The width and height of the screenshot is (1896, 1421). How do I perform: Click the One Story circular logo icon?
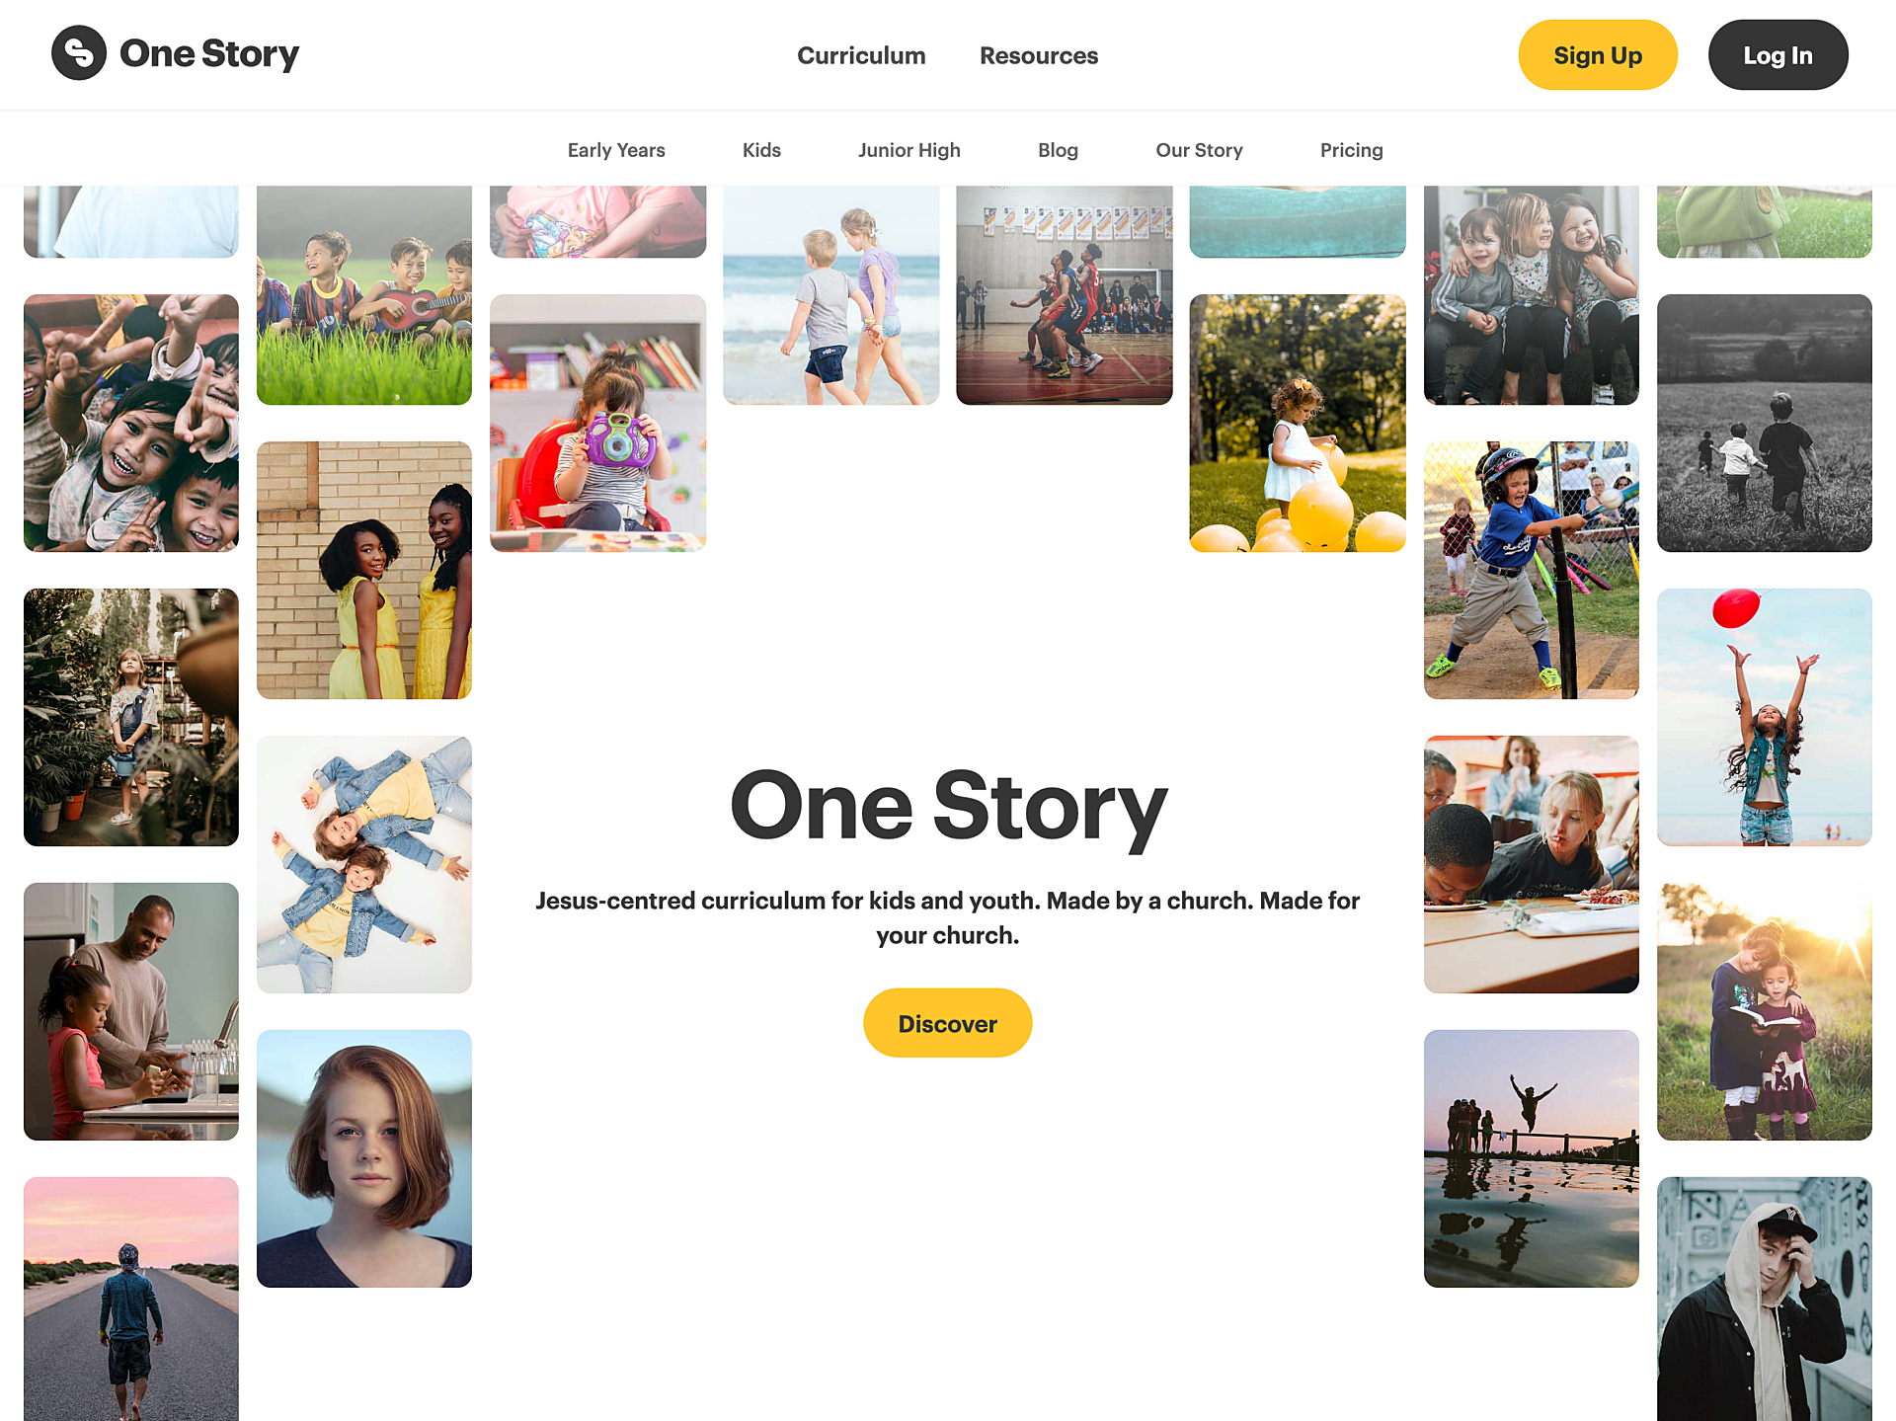(x=79, y=53)
